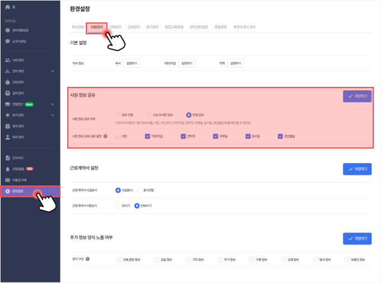Click the 근태관리 clock icon in sidebar
381x283 pixels.
tap(7, 82)
